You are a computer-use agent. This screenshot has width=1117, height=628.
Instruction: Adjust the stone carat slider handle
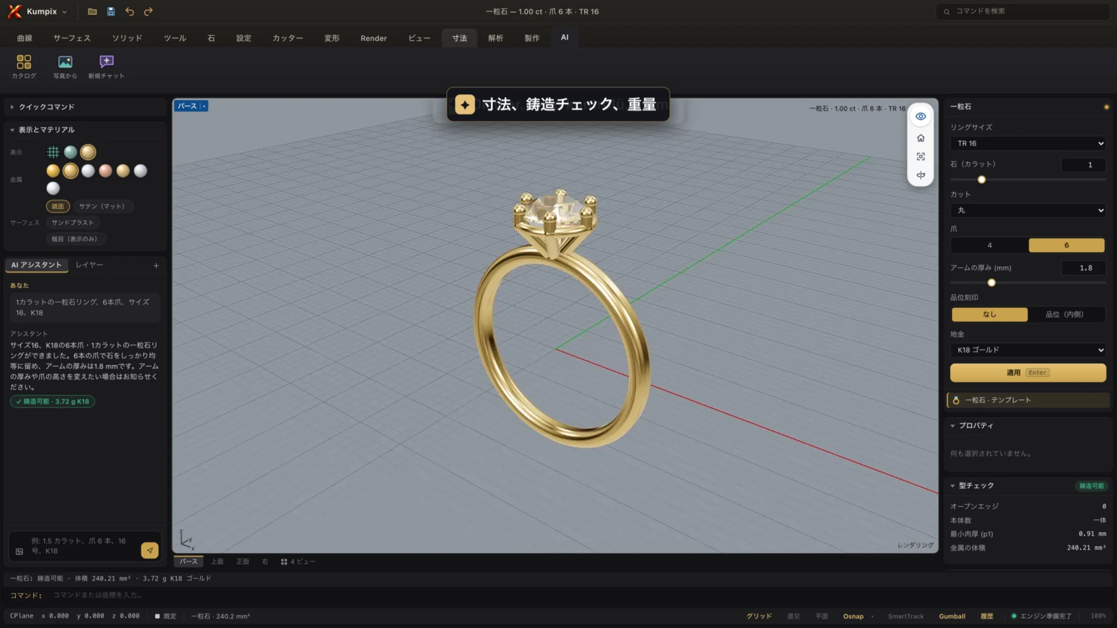(x=981, y=180)
